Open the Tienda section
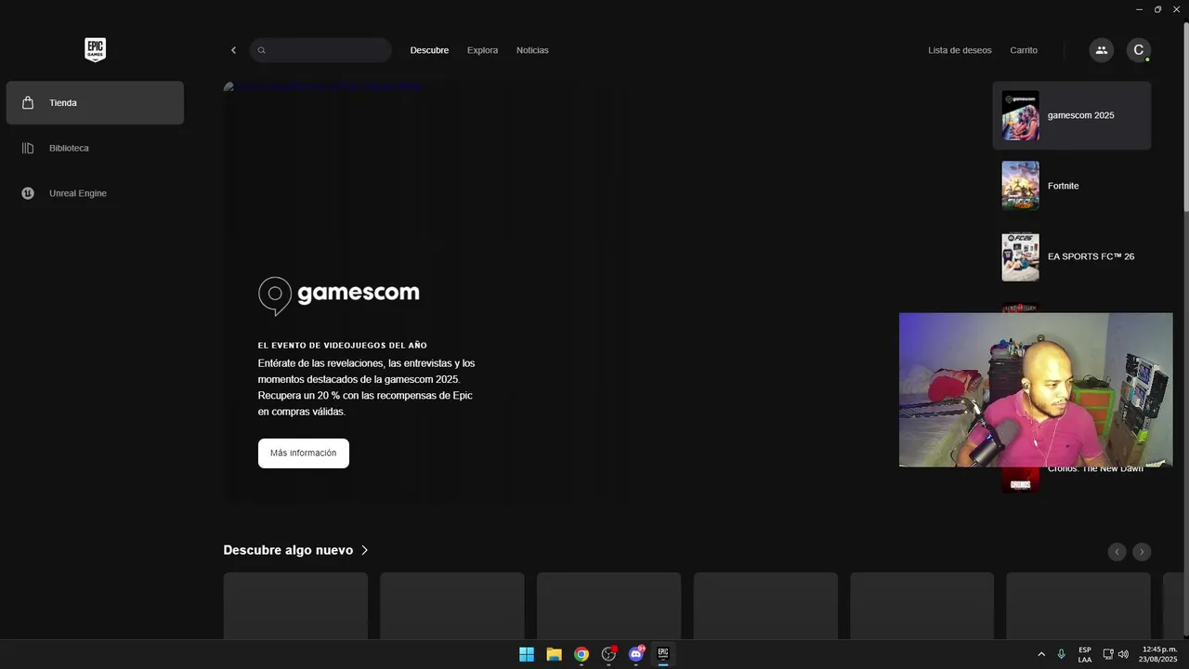This screenshot has height=669, width=1189. [x=95, y=102]
